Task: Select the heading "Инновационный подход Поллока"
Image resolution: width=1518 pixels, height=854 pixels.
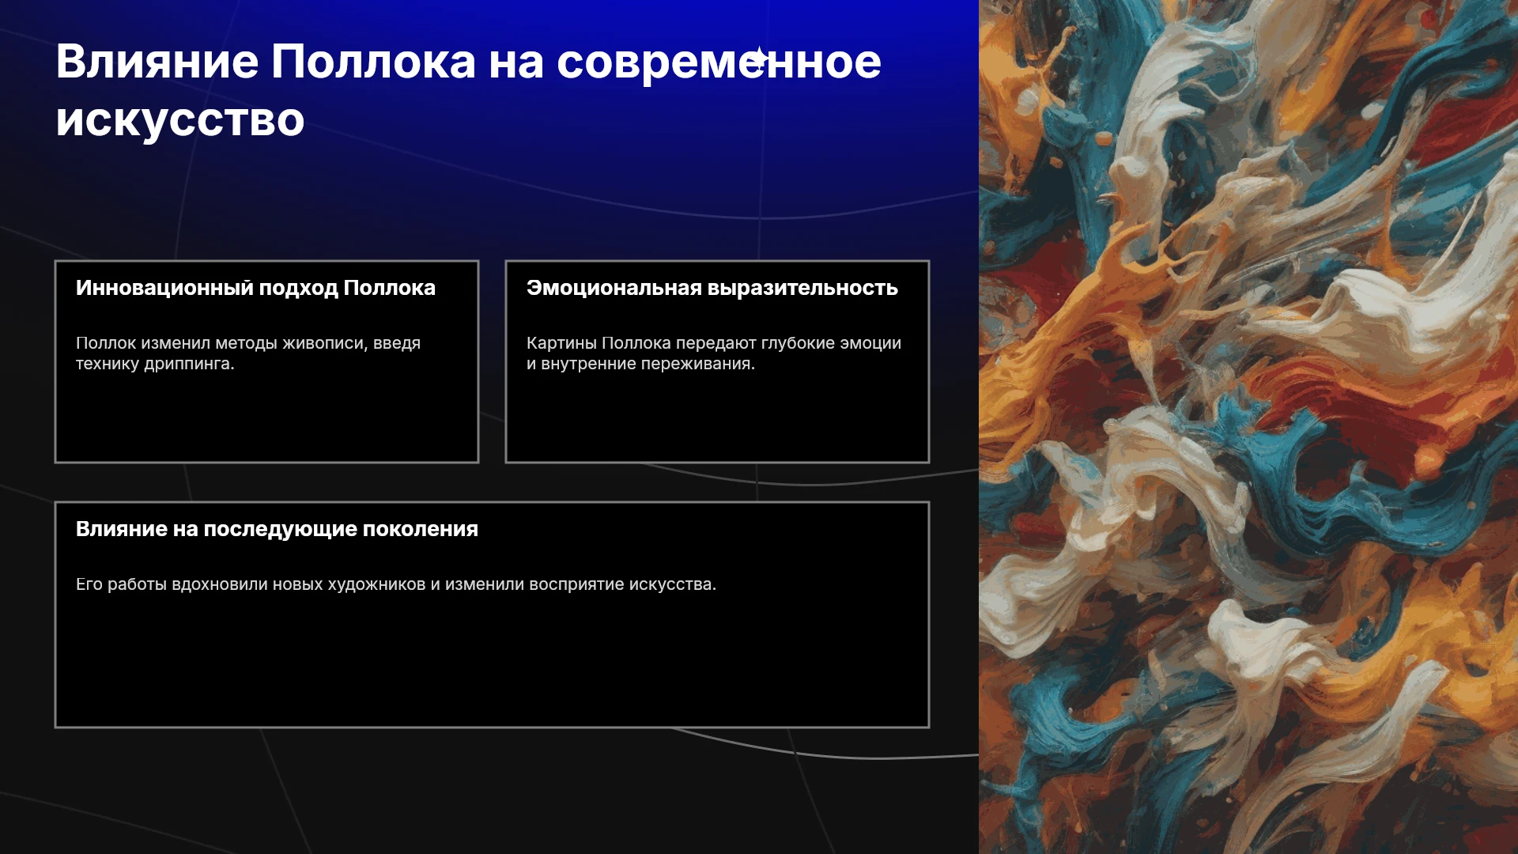Action: point(255,288)
